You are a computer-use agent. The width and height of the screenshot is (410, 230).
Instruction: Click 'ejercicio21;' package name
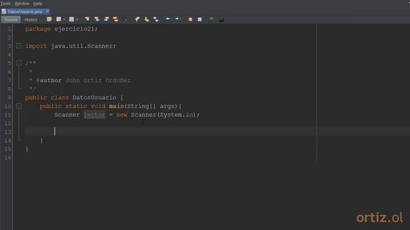pos(76,29)
